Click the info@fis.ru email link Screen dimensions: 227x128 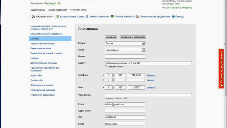click(187, 7)
